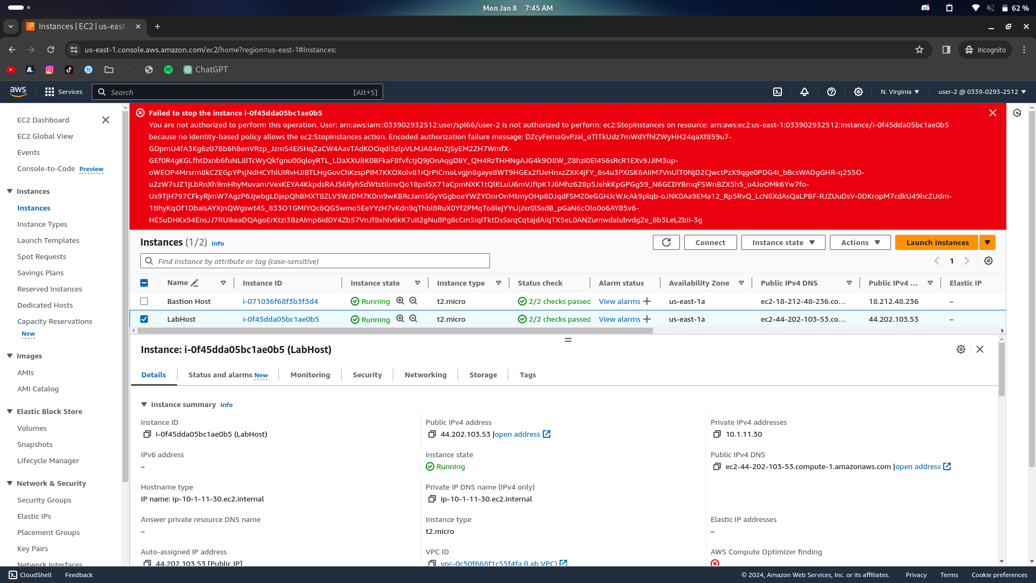Switch to the Security tab
1036x583 pixels.
367,375
